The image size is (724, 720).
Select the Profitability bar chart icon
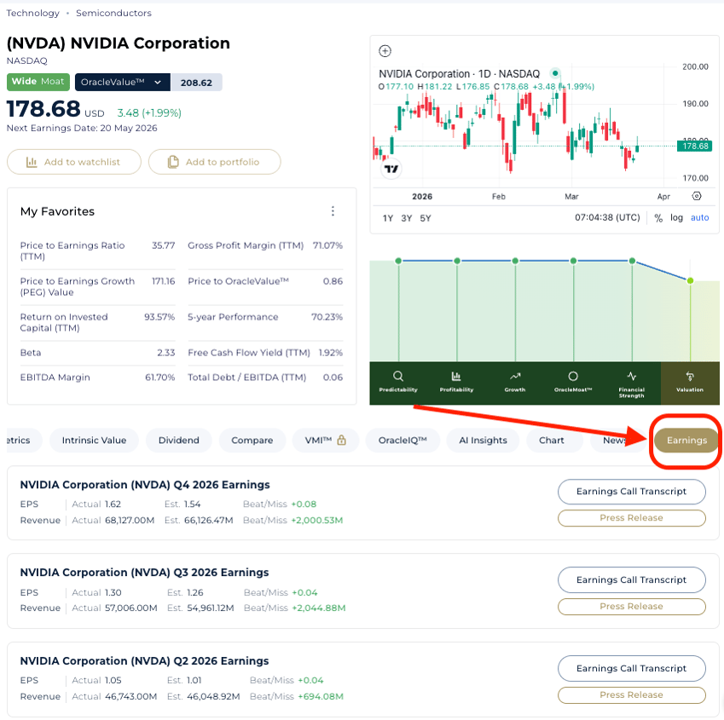point(456,376)
